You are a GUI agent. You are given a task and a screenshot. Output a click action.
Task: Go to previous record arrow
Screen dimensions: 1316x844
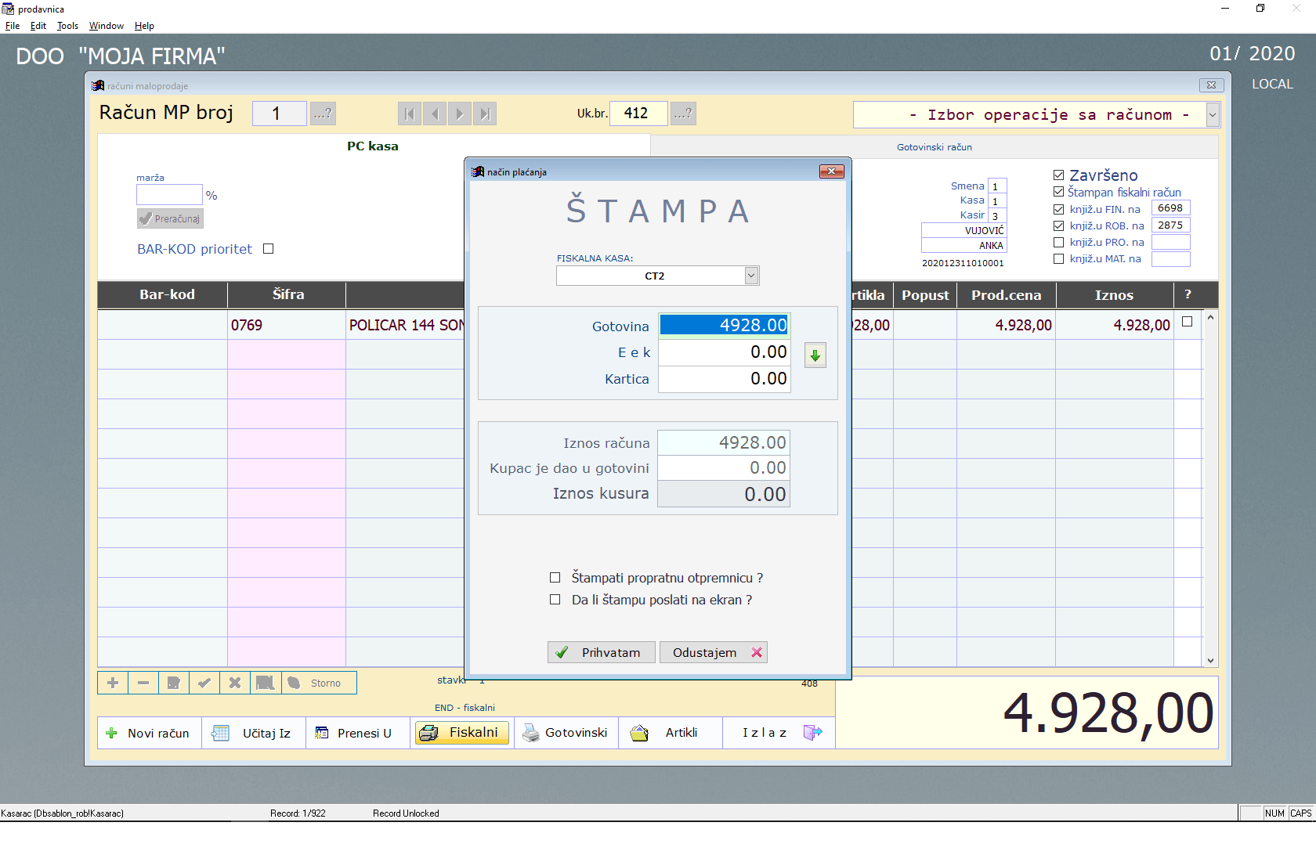435,114
